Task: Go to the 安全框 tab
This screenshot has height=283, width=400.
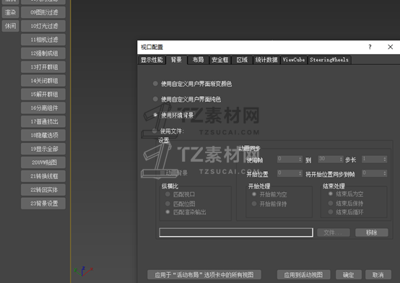Action: pyautogui.click(x=220, y=60)
